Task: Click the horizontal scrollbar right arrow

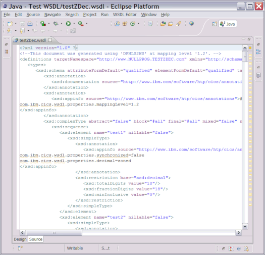Action: tap(238, 233)
